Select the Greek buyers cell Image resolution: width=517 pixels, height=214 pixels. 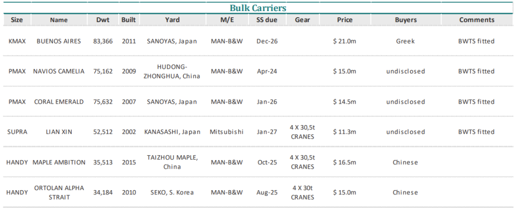point(405,42)
